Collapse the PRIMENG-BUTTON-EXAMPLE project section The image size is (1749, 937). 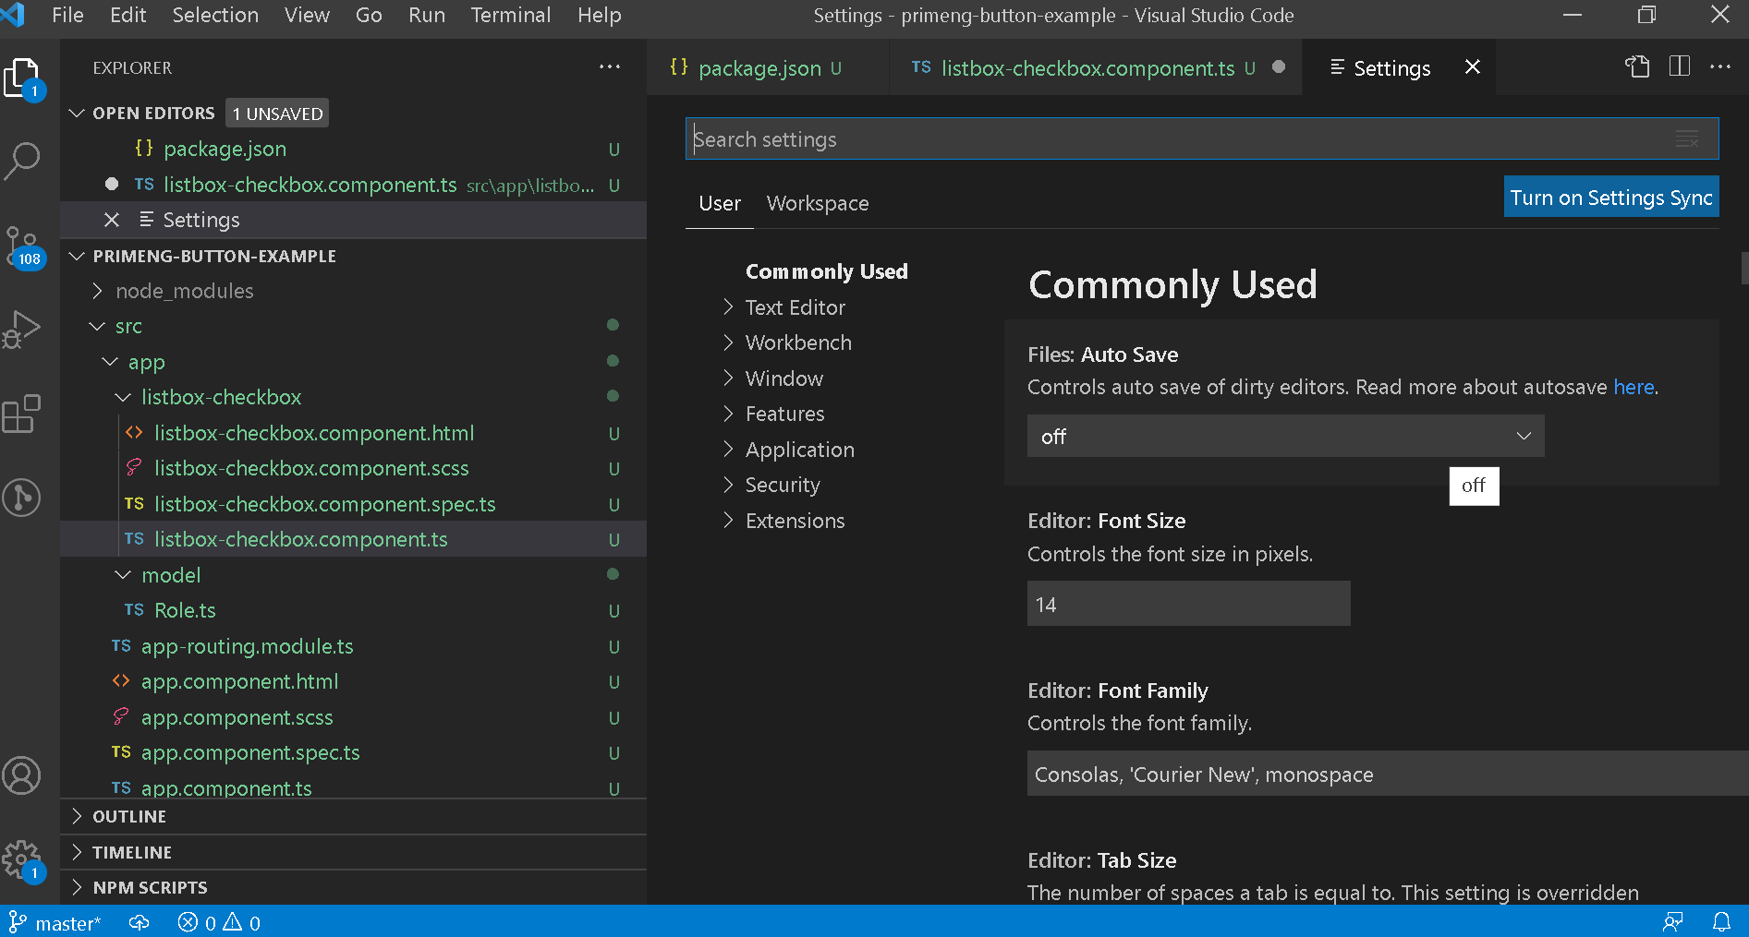point(213,256)
